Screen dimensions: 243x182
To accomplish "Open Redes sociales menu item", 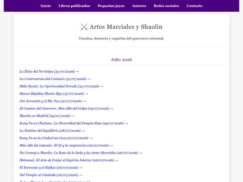I will pos(166,6).
